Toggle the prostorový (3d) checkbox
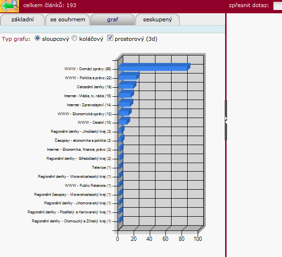Viewport: 282px width, 257px height. click(110, 38)
